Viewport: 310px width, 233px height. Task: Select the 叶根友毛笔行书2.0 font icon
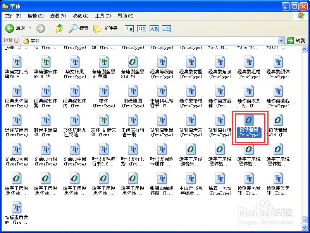(x=104, y=149)
